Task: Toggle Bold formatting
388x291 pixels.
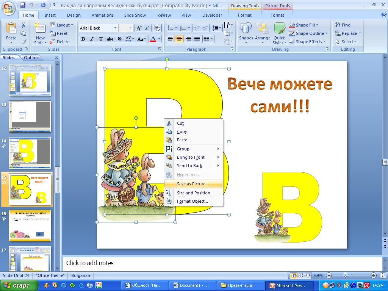Action: click(x=83, y=39)
